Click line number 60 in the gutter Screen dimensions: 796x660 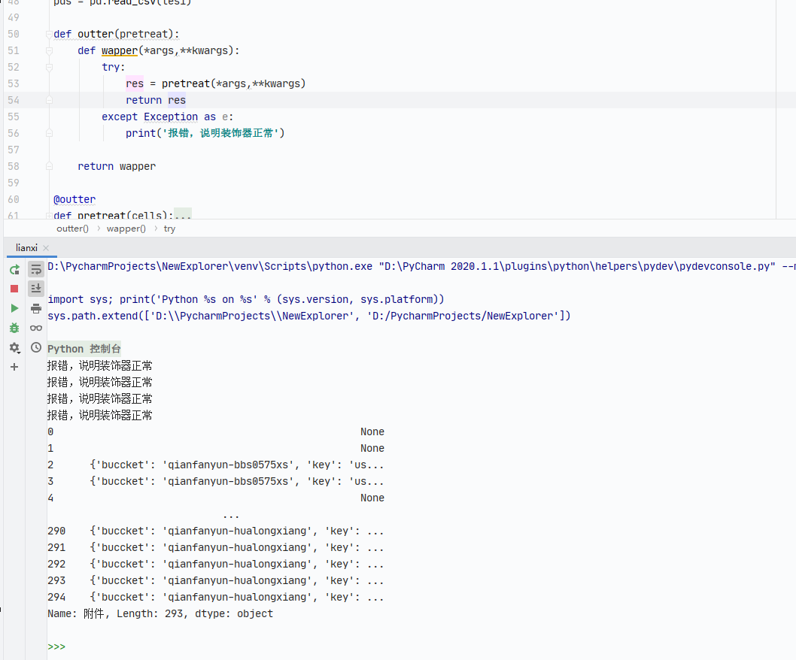tap(14, 199)
